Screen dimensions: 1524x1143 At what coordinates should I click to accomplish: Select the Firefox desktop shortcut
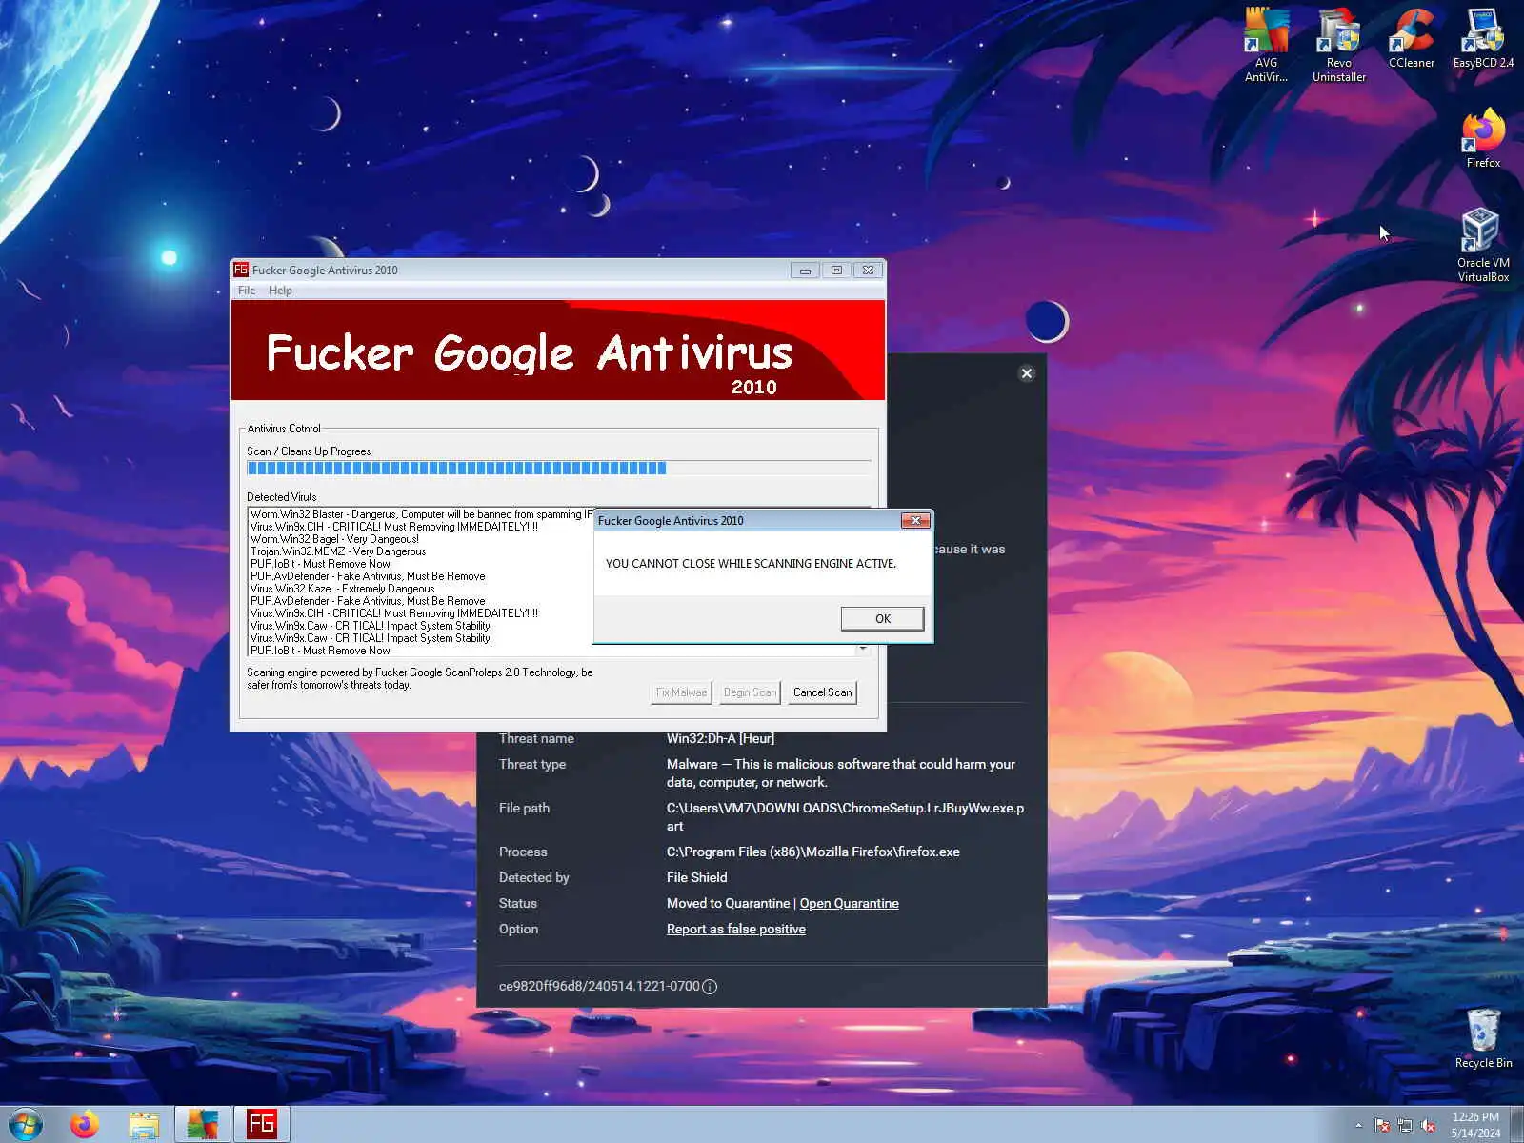[1483, 139]
